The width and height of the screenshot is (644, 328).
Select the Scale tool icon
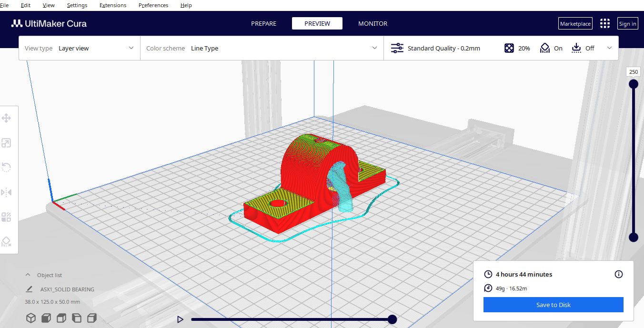[7, 143]
